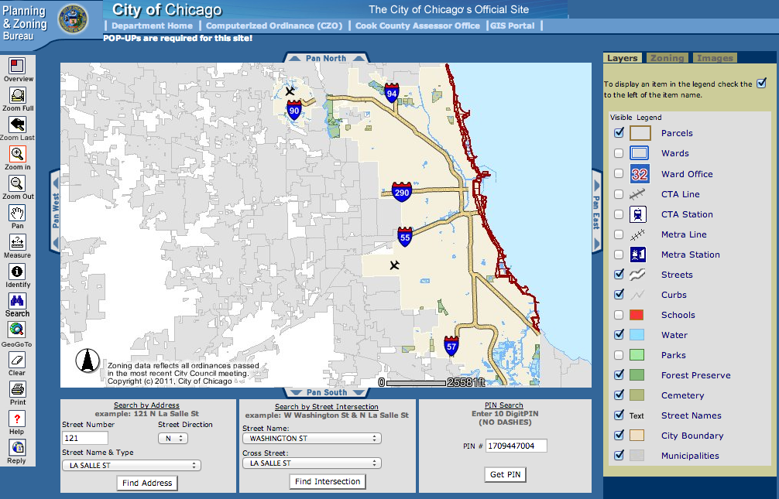Select the Pan hand tool
The width and height of the screenshot is (779, 499).
point(17,213)
